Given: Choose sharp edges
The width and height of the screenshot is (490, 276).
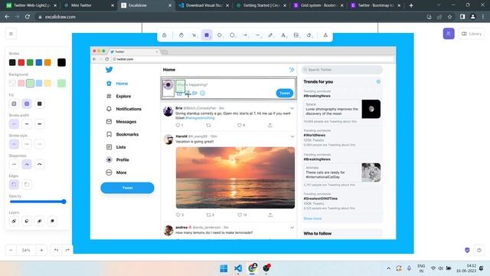Looking at the screenshot, I should click(14, 185).
